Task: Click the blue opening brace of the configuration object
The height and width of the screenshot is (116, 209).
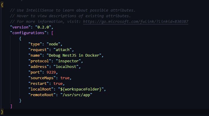Action: 20,39
